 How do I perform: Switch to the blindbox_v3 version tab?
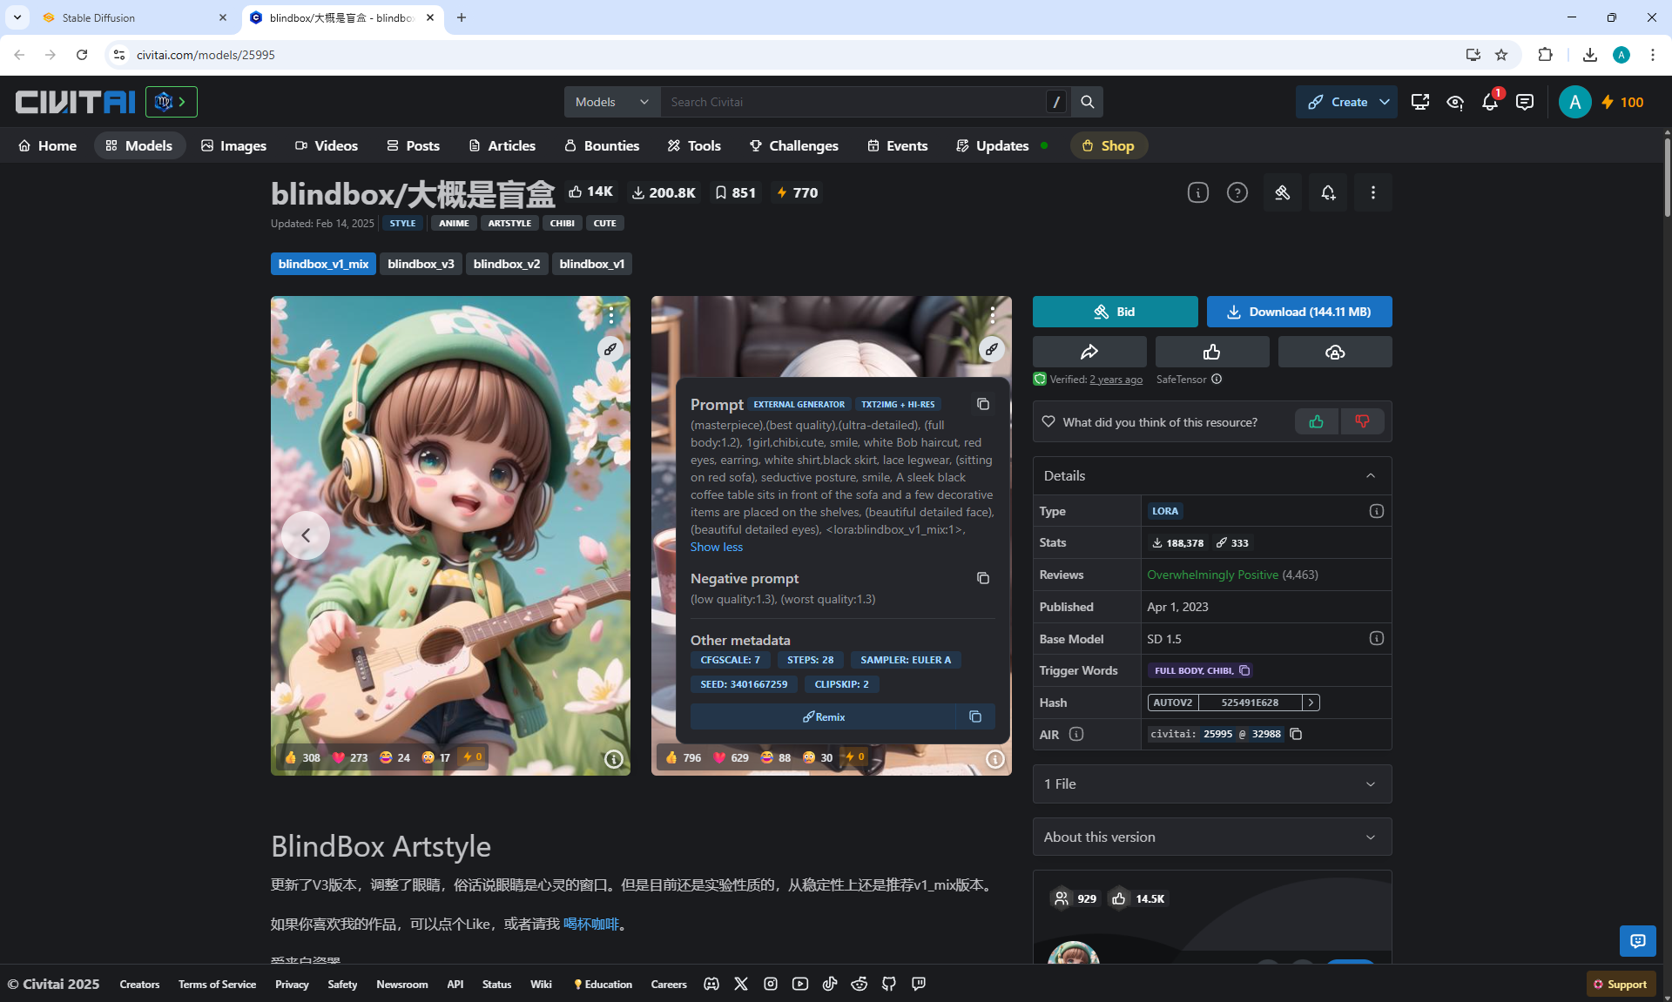point(421,264)
